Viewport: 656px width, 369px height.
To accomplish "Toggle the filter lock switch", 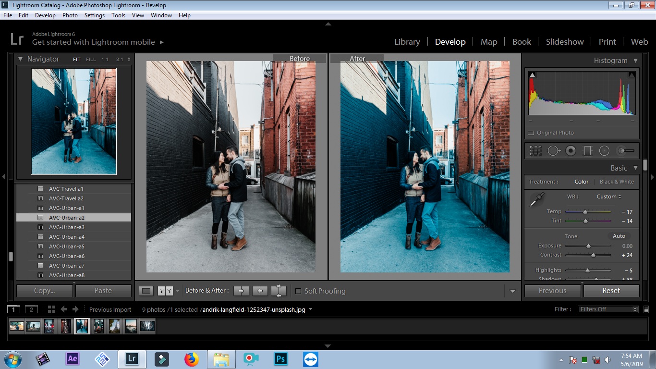I will (646, 310).
